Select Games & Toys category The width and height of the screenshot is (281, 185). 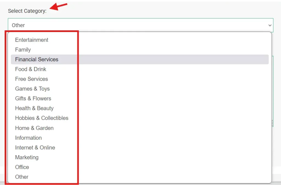140,89
